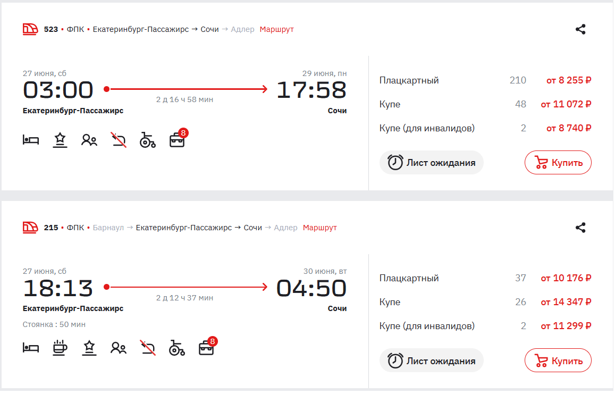The image size is (615, 394).
Task: Click the luggage icon with badge on train 523
Action: click(177, 140)
